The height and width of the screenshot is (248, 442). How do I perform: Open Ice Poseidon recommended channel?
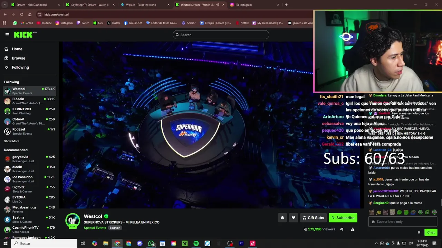29,179
